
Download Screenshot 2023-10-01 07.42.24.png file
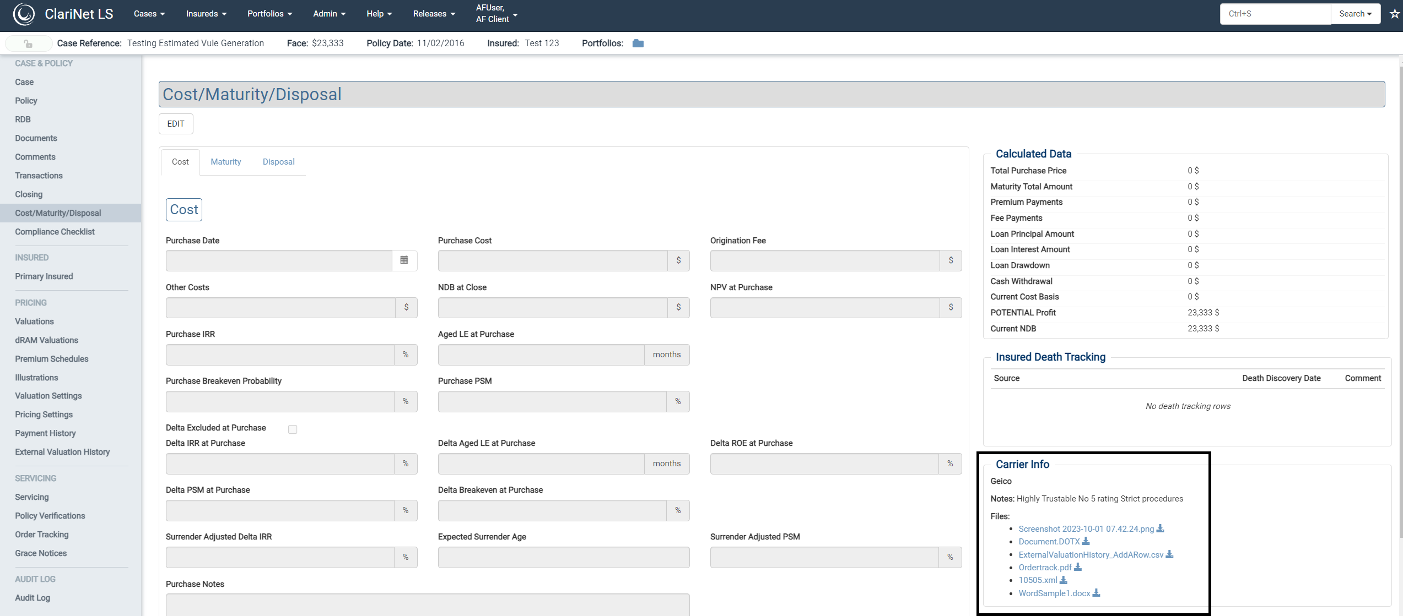tap(1160, 528)
